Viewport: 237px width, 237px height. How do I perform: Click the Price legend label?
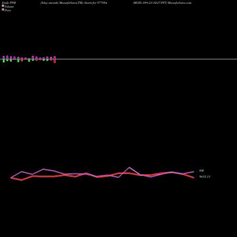[8, 10]
